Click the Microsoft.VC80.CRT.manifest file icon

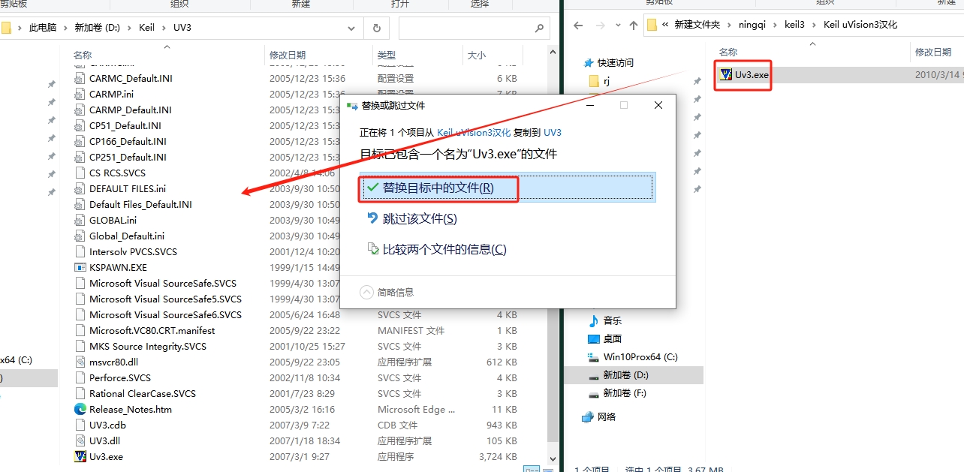(x=80, y=330)
